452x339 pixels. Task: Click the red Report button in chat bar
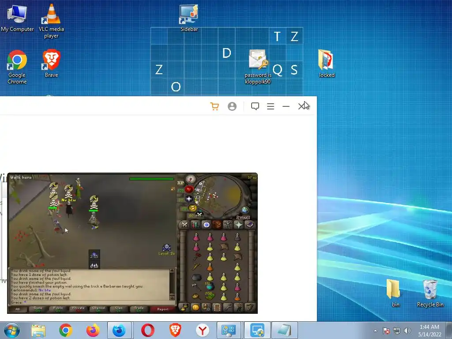162,309
